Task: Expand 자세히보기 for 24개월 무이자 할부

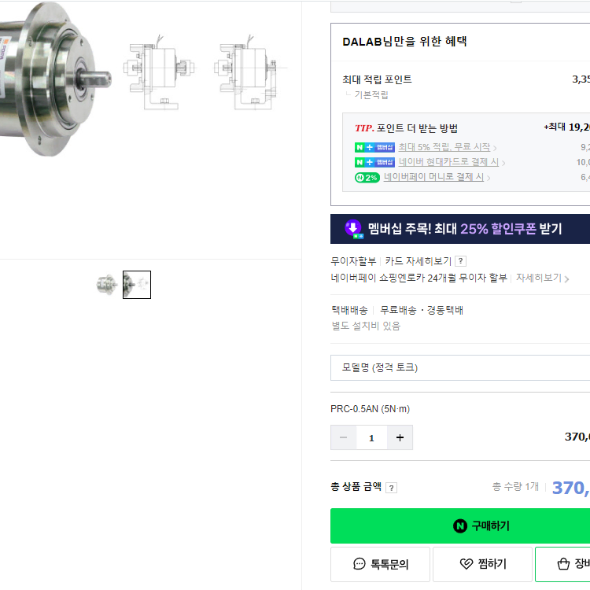Action: (x=542, y=278)
